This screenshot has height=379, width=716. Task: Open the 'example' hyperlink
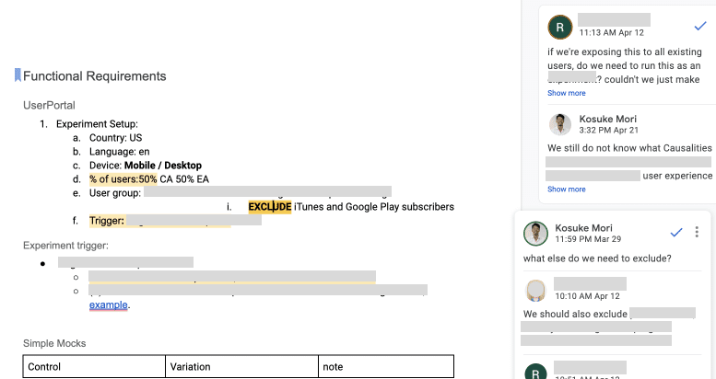tap(109, 304)
